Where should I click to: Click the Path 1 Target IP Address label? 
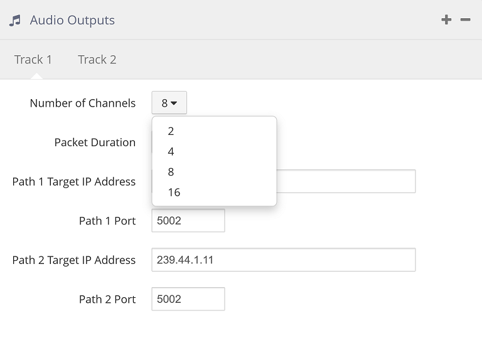73,182
